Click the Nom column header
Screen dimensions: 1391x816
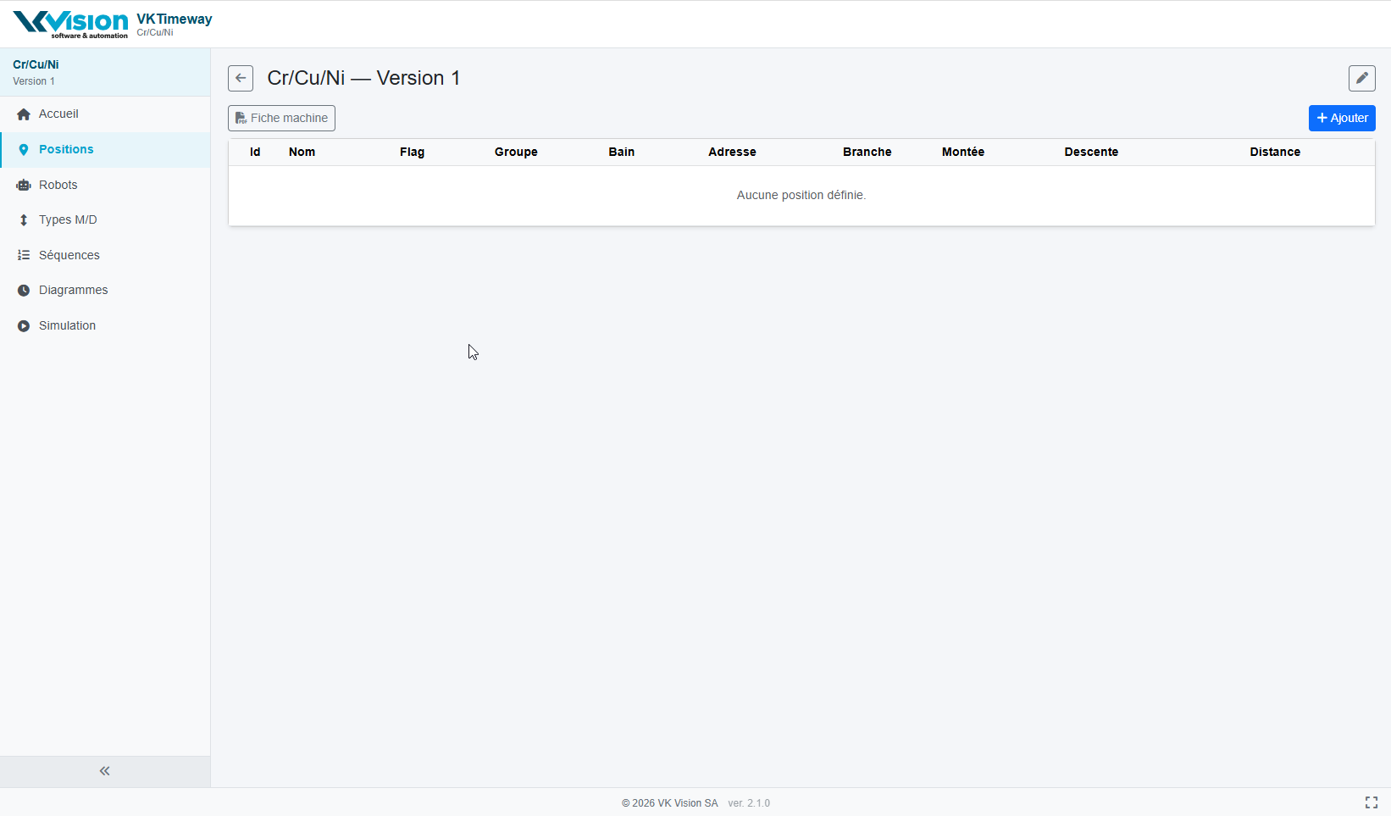pyautogui.click(x=302, y=152)
